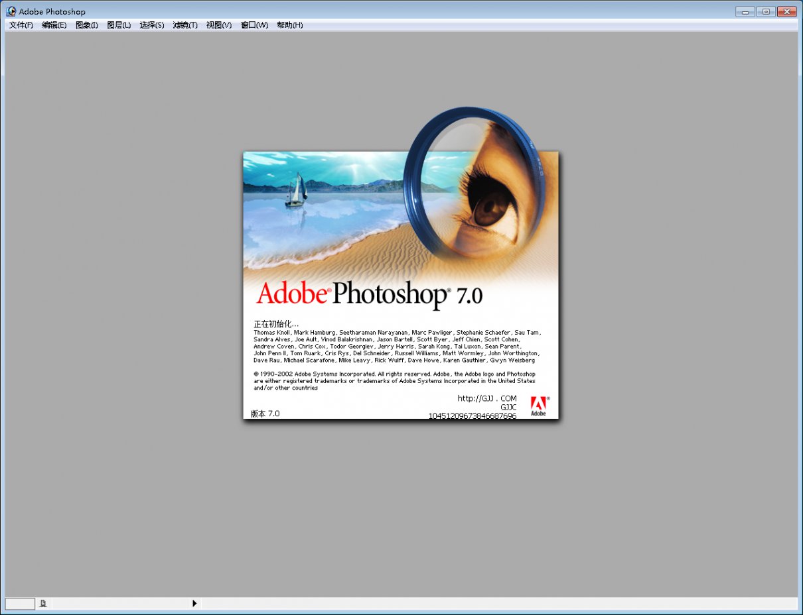
Task: Minimize the Adobe Photoshop window
Action: click(x=745, y=11)
